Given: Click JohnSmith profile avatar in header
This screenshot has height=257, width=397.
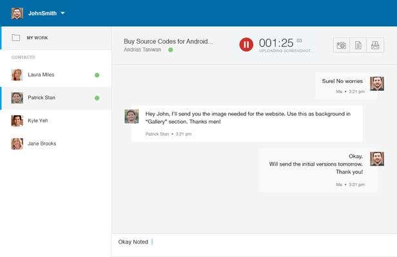Looking at the screenshot, I should (17, 13).
